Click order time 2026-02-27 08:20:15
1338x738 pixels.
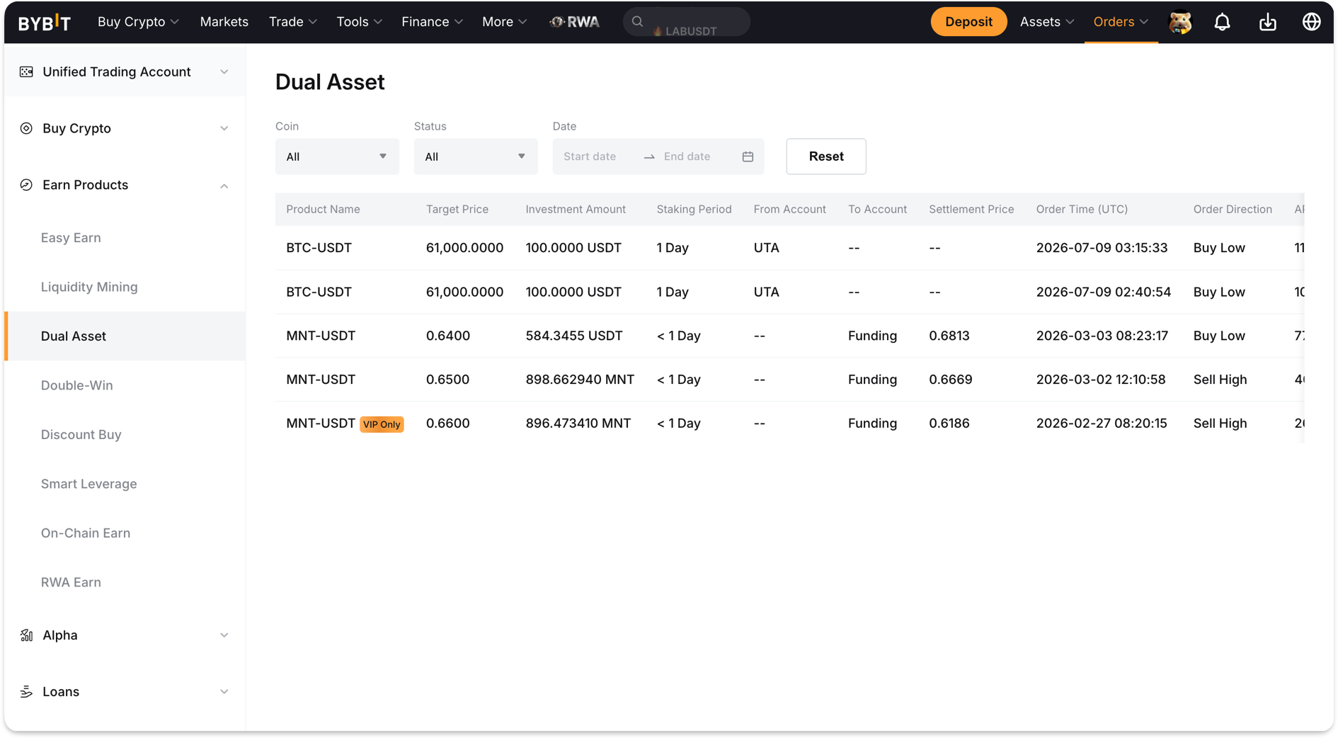tap(1101, 424)
